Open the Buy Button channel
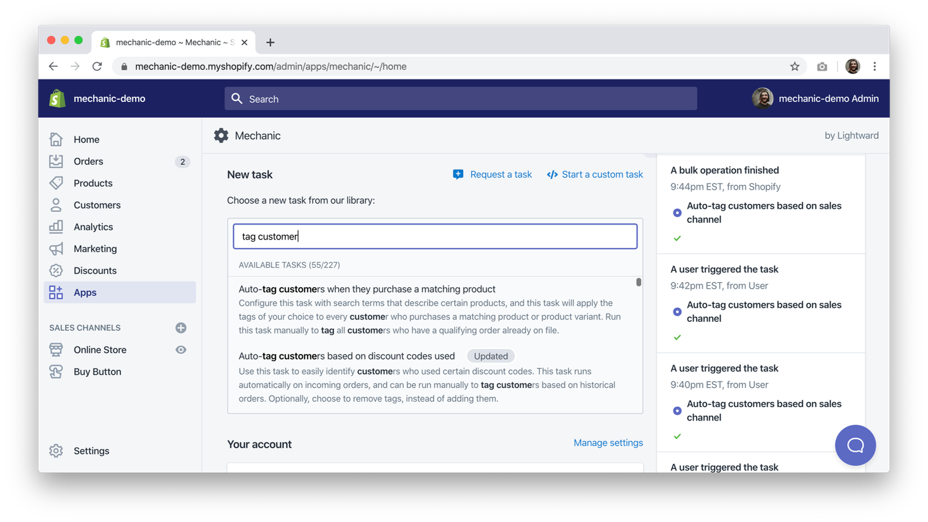This screenshot has height=522, width=928. click(97, 372)
